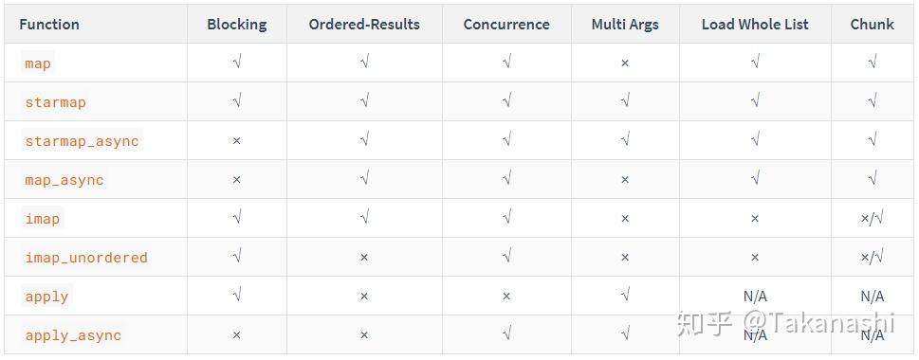Select the Ordered-Results column header
Image resolution: width=919 pixels, height=360 pixels.
click(x=364, y=24)
